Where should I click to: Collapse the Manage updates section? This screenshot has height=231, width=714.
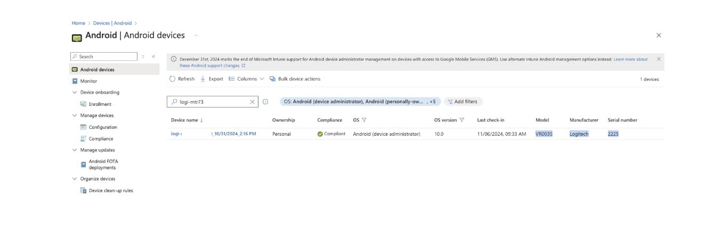point(75,150)
